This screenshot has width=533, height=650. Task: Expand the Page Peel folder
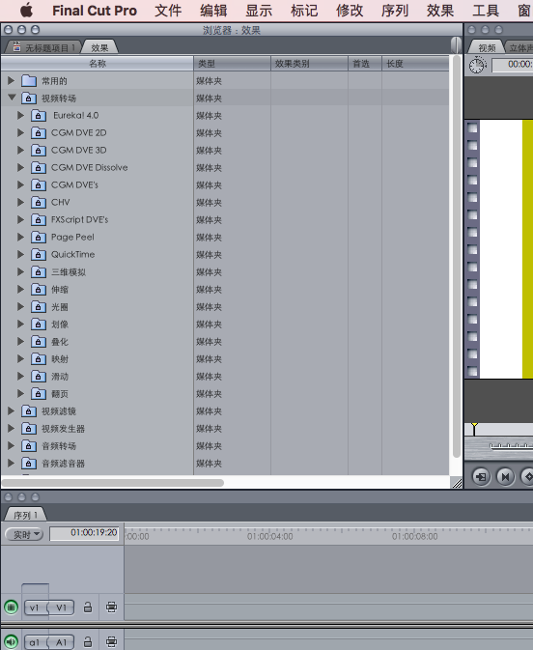[x=20, y=238]
